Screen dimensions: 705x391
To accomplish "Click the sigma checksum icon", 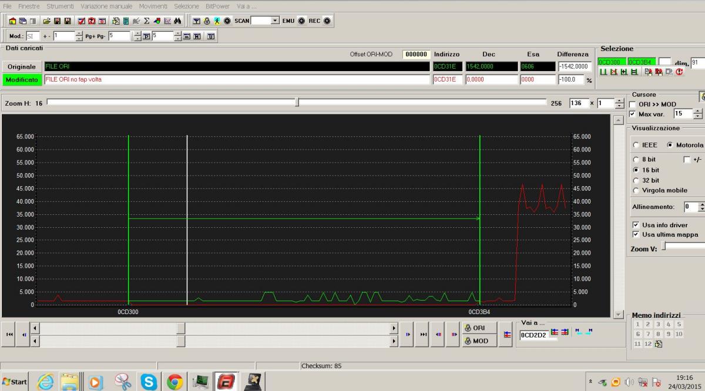I will click(x=147, y=21).
